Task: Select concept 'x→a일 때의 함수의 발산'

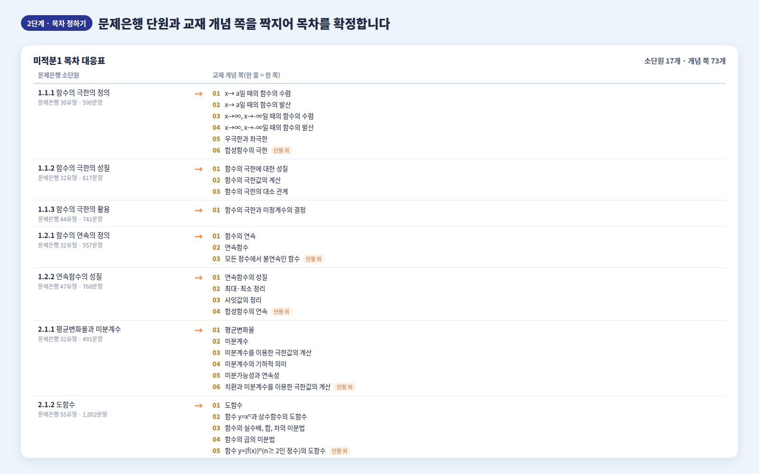Action: 258,105
